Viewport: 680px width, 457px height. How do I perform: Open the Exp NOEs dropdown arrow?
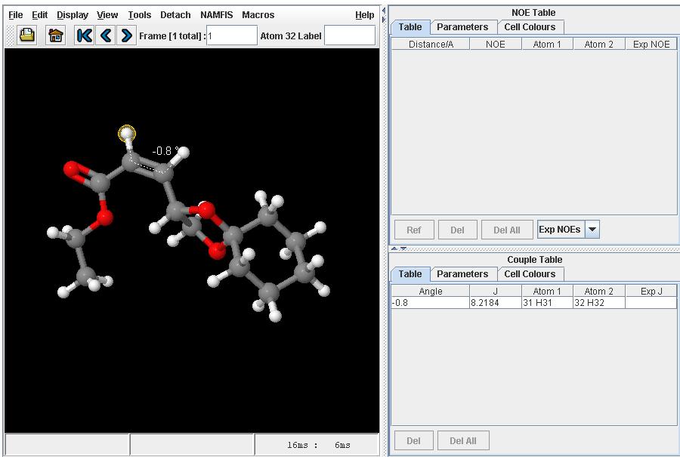pos(592,230)
